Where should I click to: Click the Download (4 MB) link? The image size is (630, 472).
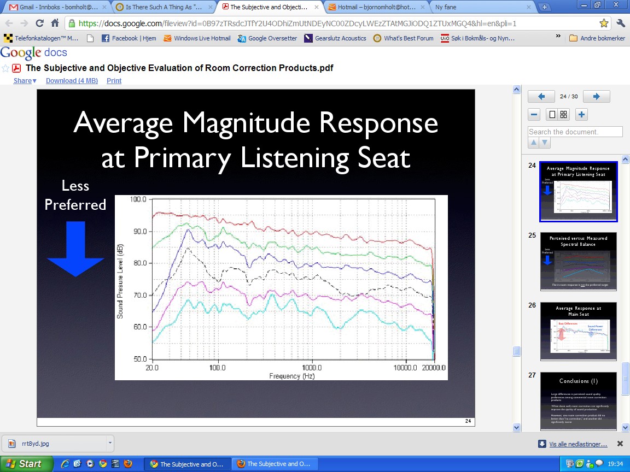(72, 81)
